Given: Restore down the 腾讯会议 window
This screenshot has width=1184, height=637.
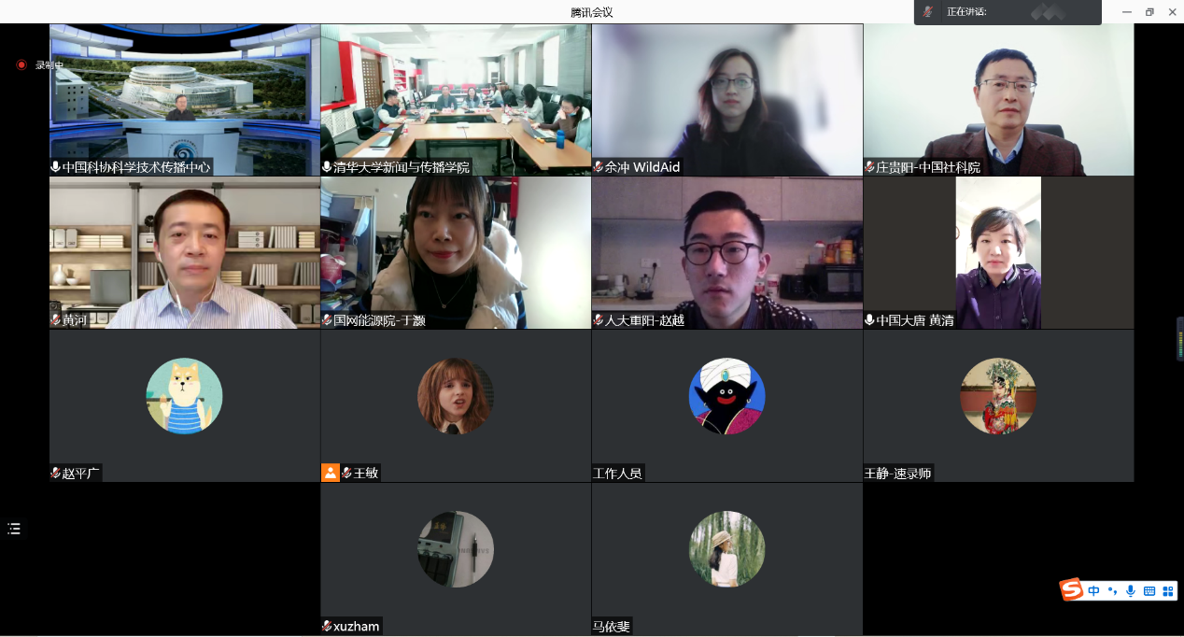Looking at the screenshot, I should click(1149, 12).
